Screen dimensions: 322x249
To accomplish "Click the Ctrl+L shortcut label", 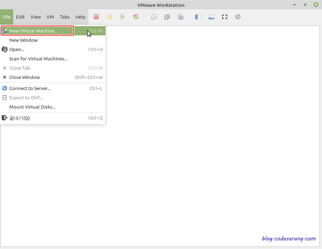I will (96, 88).
